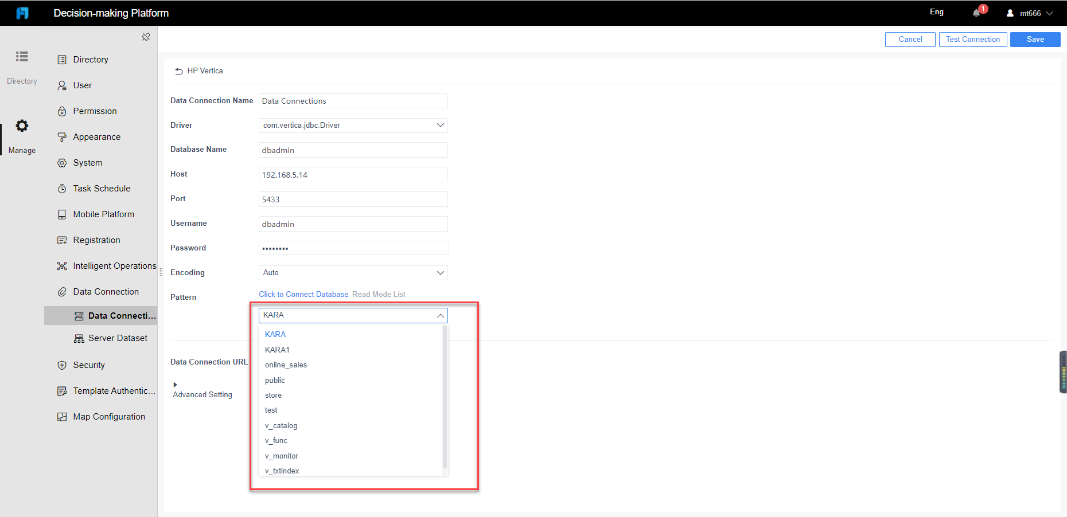Open the Appearance settings icon

62,136
